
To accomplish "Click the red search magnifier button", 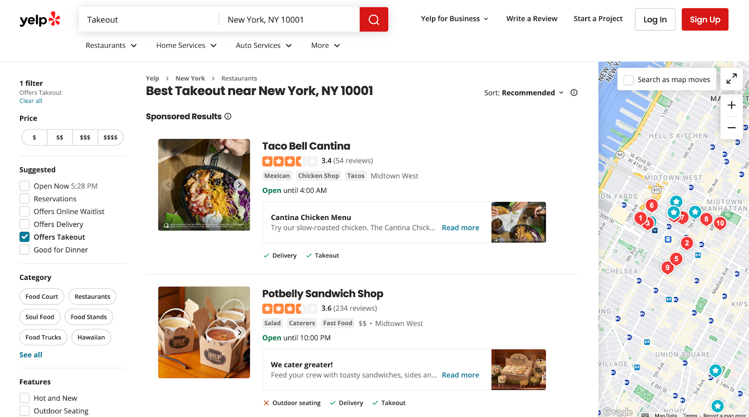I will pos(374,20).
